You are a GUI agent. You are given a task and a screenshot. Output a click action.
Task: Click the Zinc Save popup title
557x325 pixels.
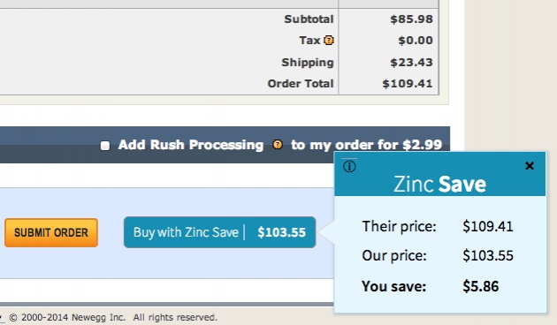[x=439, y=185]
